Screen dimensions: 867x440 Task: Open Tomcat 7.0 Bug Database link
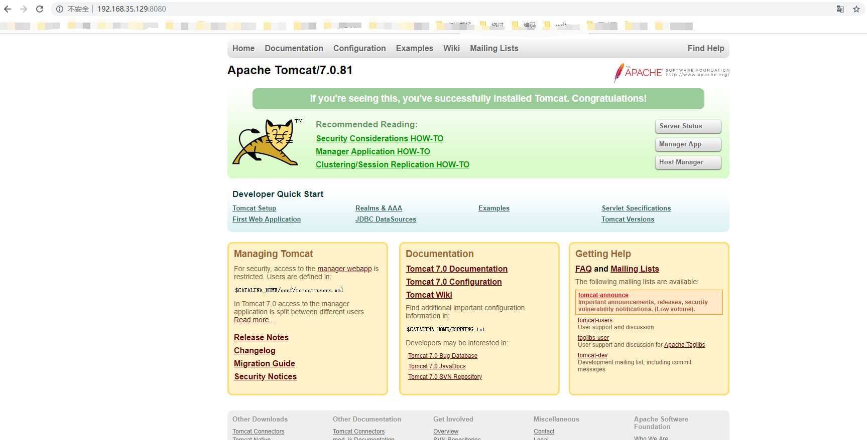[x=442, y=356]
